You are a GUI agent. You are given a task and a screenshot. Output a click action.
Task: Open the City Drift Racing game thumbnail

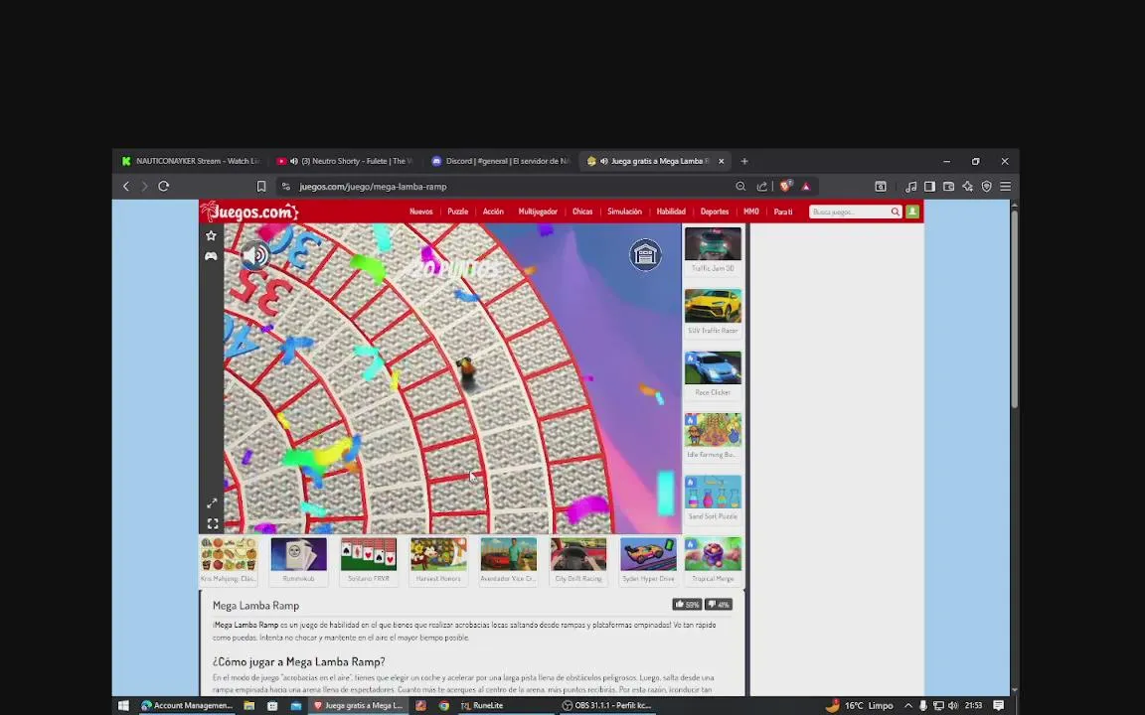[x=578, y=554]
